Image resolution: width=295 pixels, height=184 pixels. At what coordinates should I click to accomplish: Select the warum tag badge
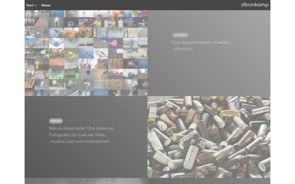(x=56, y=121)
